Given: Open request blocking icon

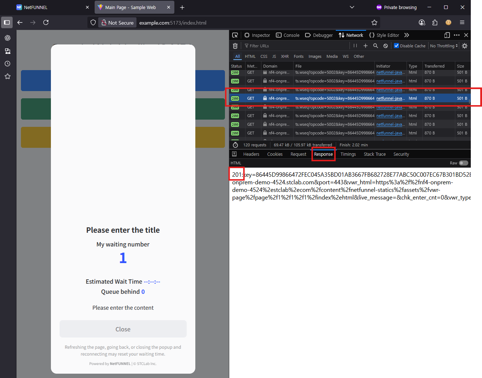Looking at the screenshot, I should tap(386, 46).
